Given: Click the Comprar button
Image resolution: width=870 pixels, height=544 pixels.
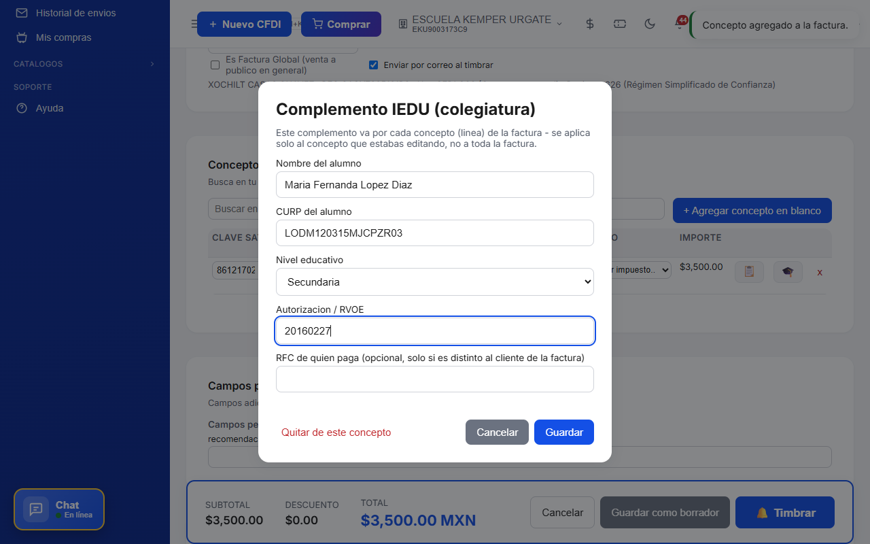Looking at the screenshot, I should [341, 24].
